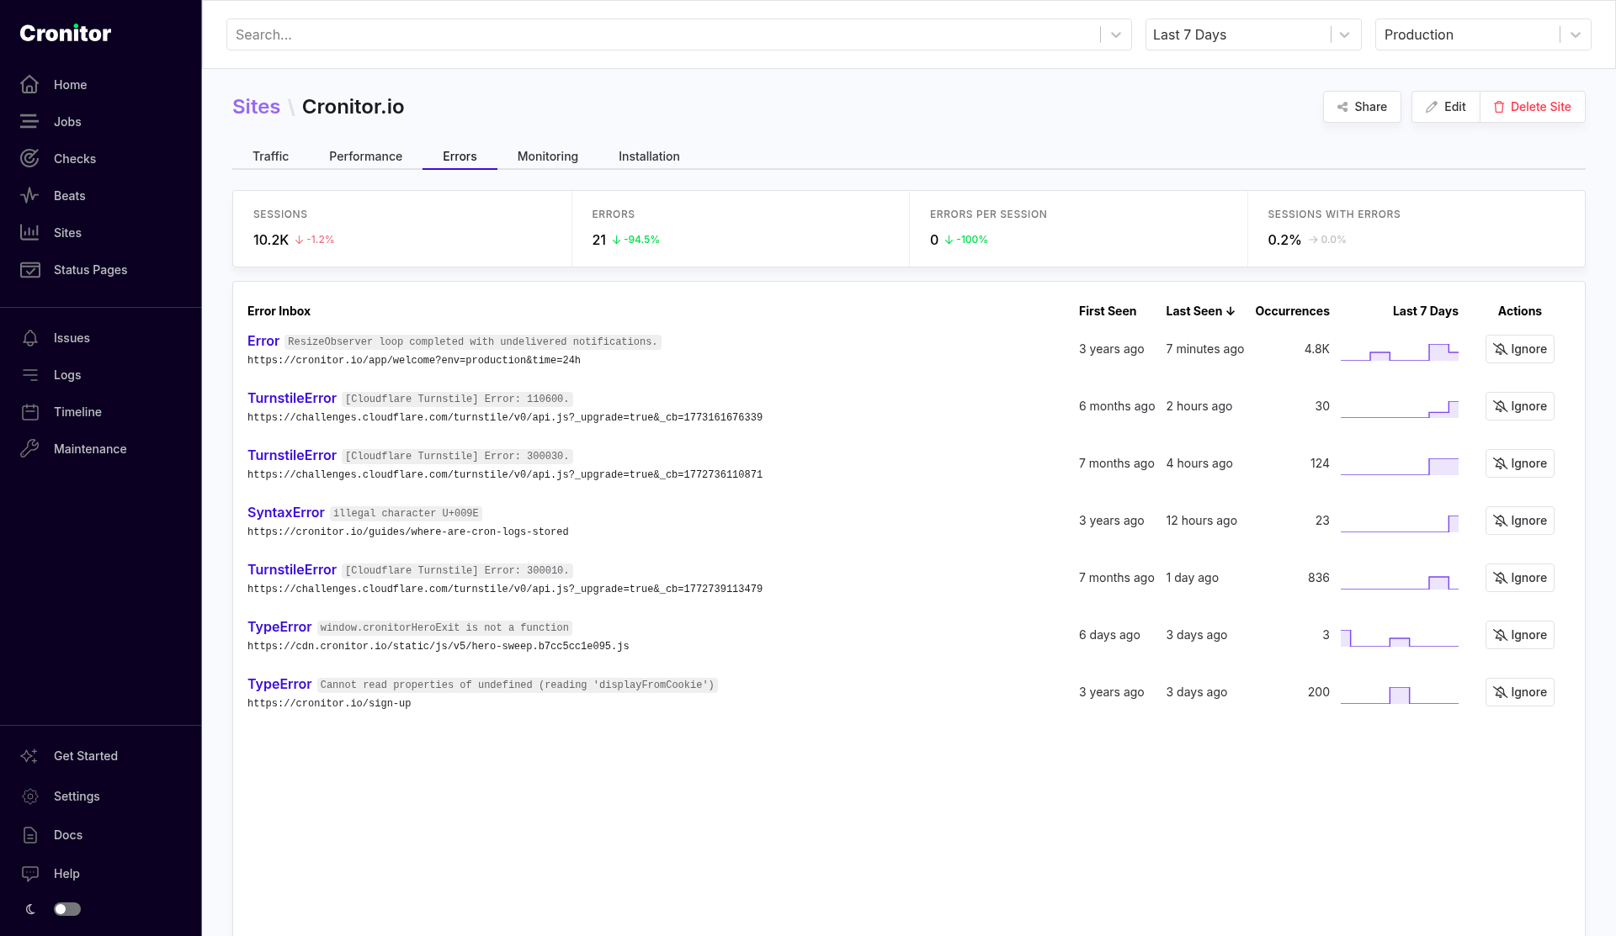Open the Checks target icon
Image resolution: width=1616 pixels, height=936 pixels.
[29, 159]
